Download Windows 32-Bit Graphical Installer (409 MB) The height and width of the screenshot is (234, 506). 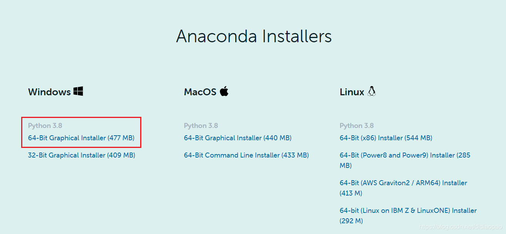click(x=82, y=155)
